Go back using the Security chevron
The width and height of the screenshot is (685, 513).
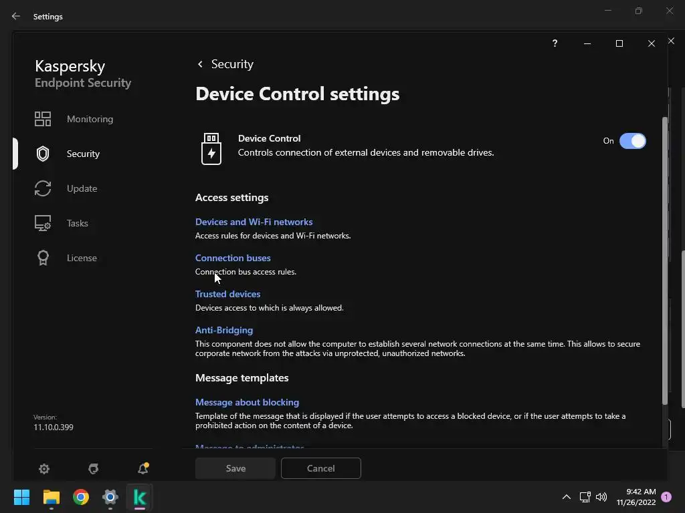(200, 64)
